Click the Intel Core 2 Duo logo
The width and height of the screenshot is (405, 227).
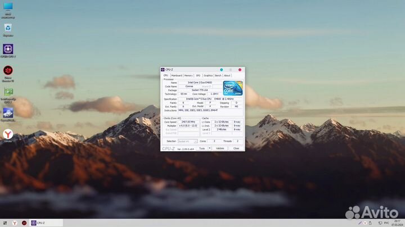click(232, 88)
